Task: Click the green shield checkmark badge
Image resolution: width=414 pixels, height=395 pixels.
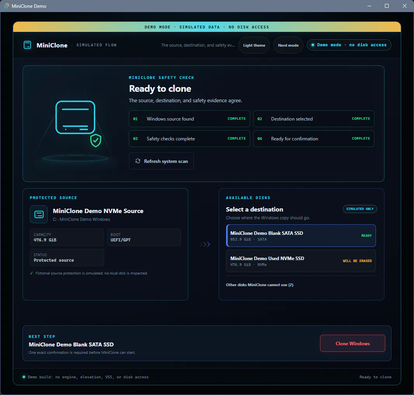Action: [96, 140]
